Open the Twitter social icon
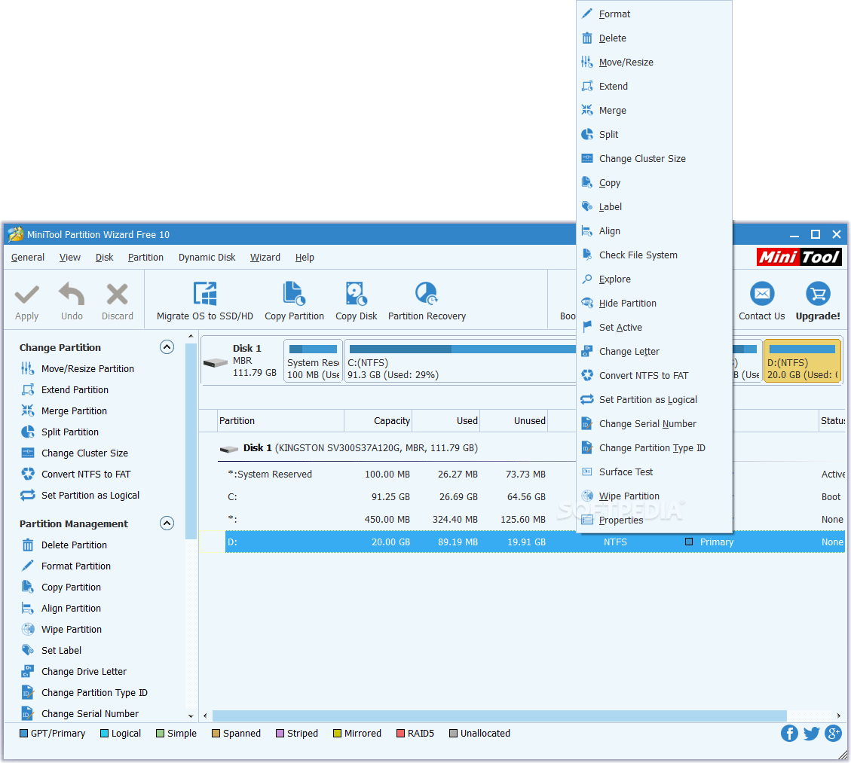The image size is (851, 763). [811, 733]
